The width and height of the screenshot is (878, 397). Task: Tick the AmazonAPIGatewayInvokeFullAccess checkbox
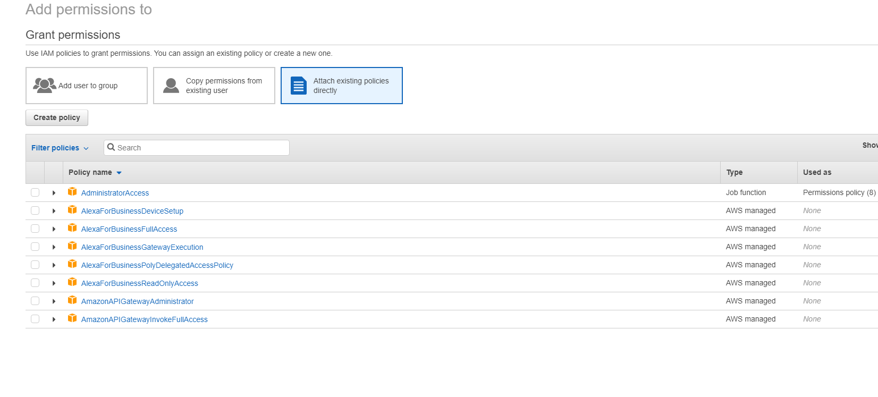pyautogui.click(x=35, y=319)
